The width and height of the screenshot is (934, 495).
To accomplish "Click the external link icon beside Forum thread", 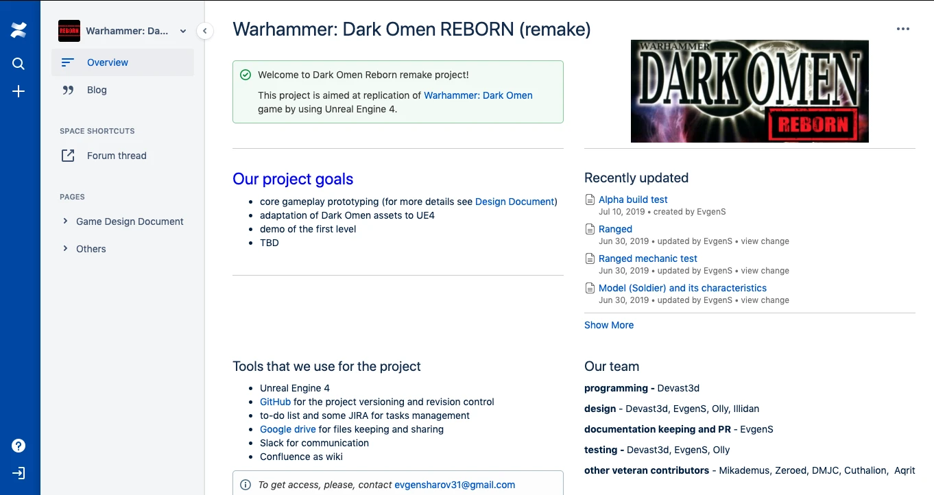I will point(68,156).
